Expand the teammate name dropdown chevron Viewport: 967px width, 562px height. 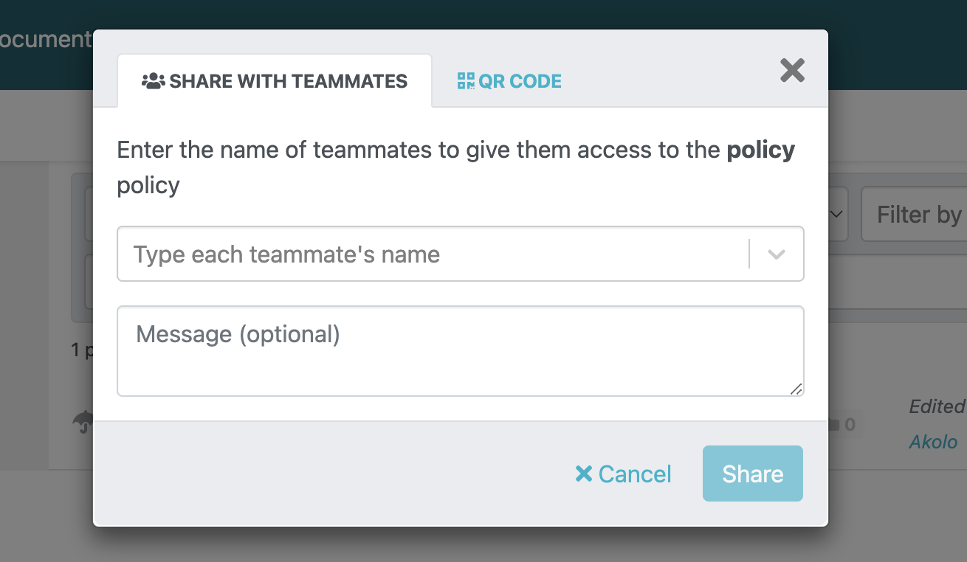776,254
